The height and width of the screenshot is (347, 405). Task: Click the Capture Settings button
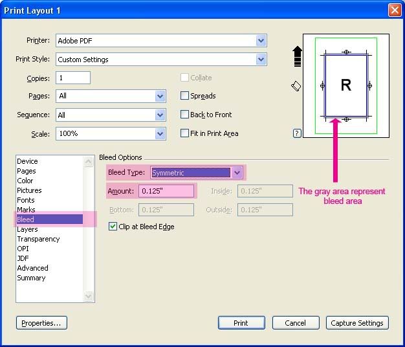tap(357, 323)
